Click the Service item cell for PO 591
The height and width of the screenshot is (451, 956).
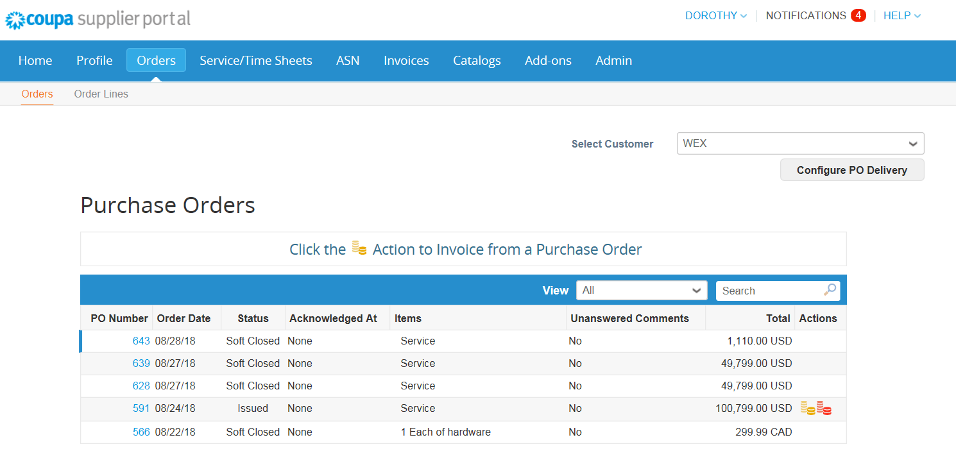pos(418,408)
